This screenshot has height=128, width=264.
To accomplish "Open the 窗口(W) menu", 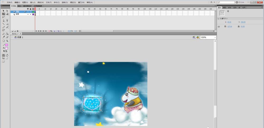I will click(81, 3).
